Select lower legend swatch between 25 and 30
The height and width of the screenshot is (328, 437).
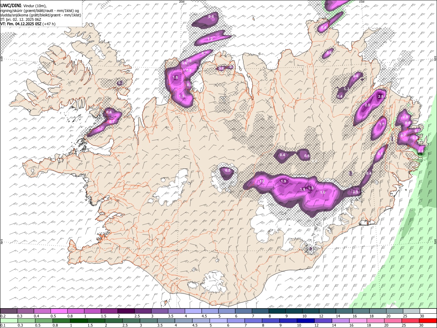411,321
